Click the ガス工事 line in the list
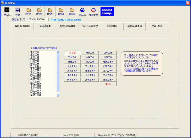 [x=35, y=66]
